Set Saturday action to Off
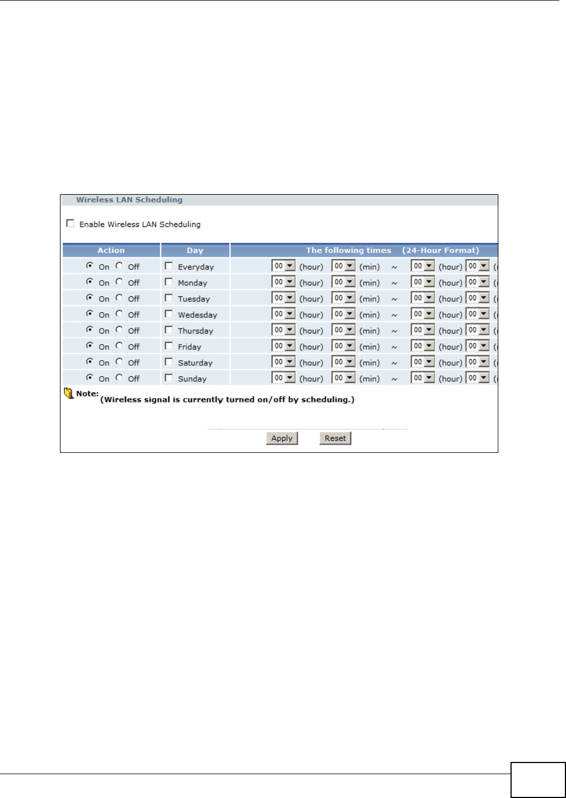This screenshot has width=566, height=798. [119, 362]
